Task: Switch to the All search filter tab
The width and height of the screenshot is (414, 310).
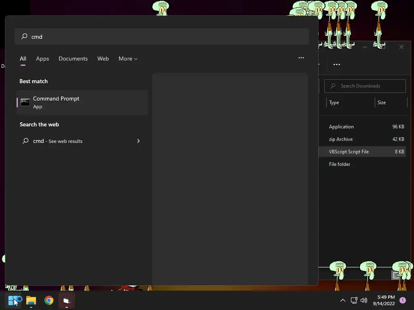Action: [23, 59]
